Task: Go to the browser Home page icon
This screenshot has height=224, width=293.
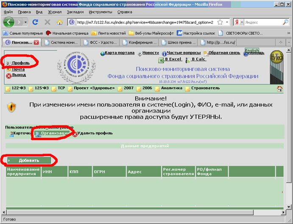Action: pos(60,22)
